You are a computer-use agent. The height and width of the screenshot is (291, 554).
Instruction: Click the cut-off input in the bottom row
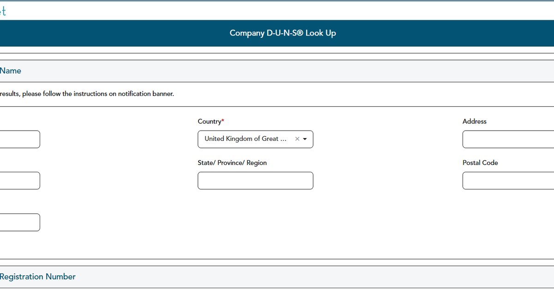pos(20,222)
